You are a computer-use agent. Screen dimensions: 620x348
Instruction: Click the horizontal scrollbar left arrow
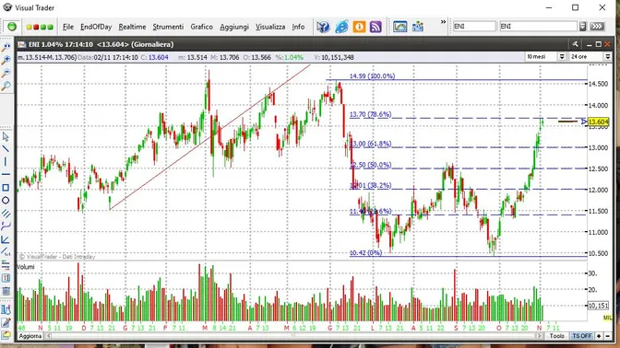pos(48,336)
